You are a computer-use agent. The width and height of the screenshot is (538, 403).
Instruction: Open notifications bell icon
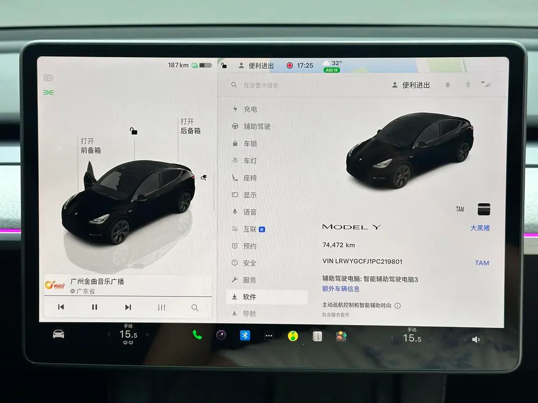[x=448, y=85]
